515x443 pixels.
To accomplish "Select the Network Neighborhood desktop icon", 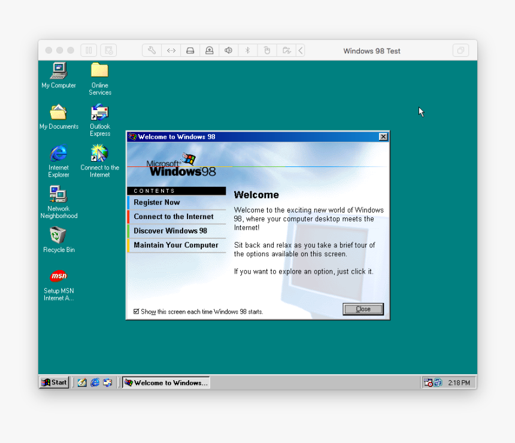I will click(59, 202).
